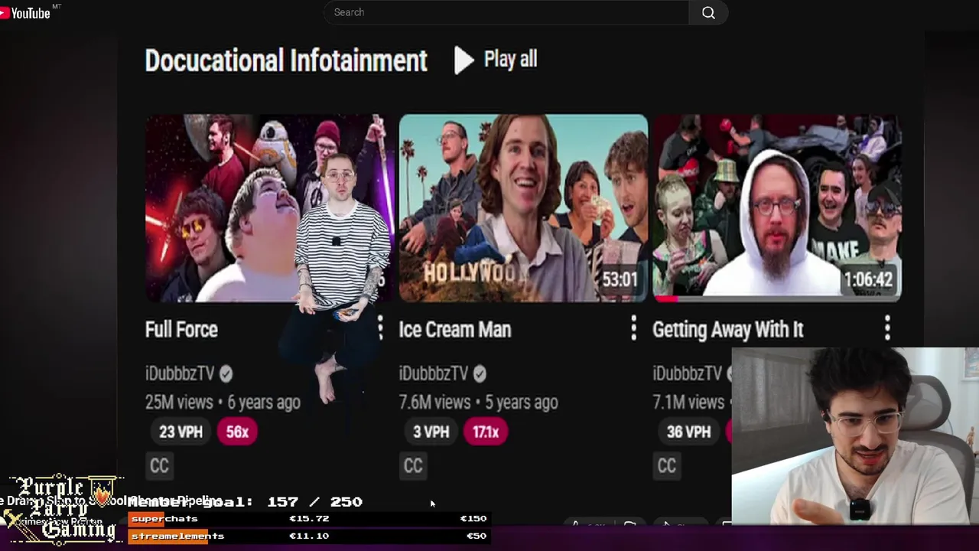979x551 pixels.
Task: Open Getting Away With It thumbnail
Action: point(777,207)
